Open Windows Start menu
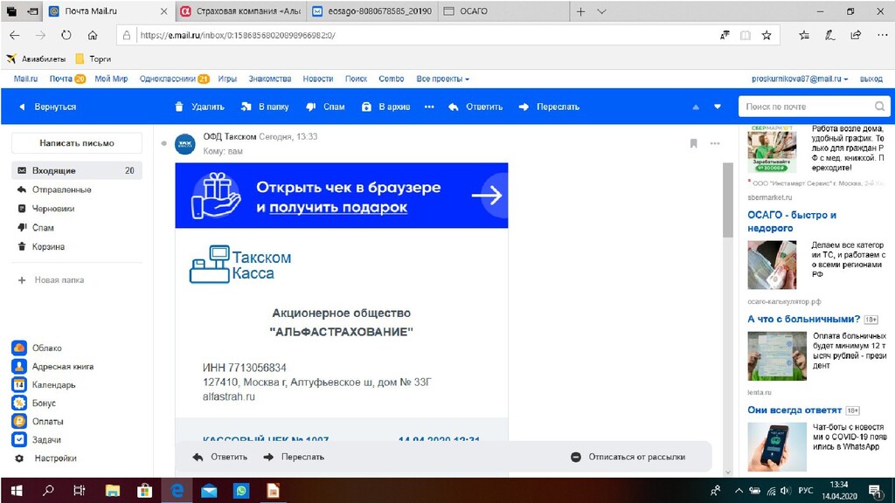The height and width of the screenshot is (503, 895). coord(17,491)
